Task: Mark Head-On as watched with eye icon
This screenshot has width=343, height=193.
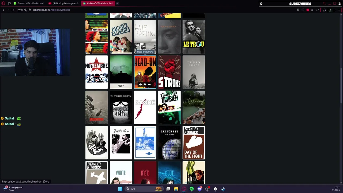Action: [140, 84]
